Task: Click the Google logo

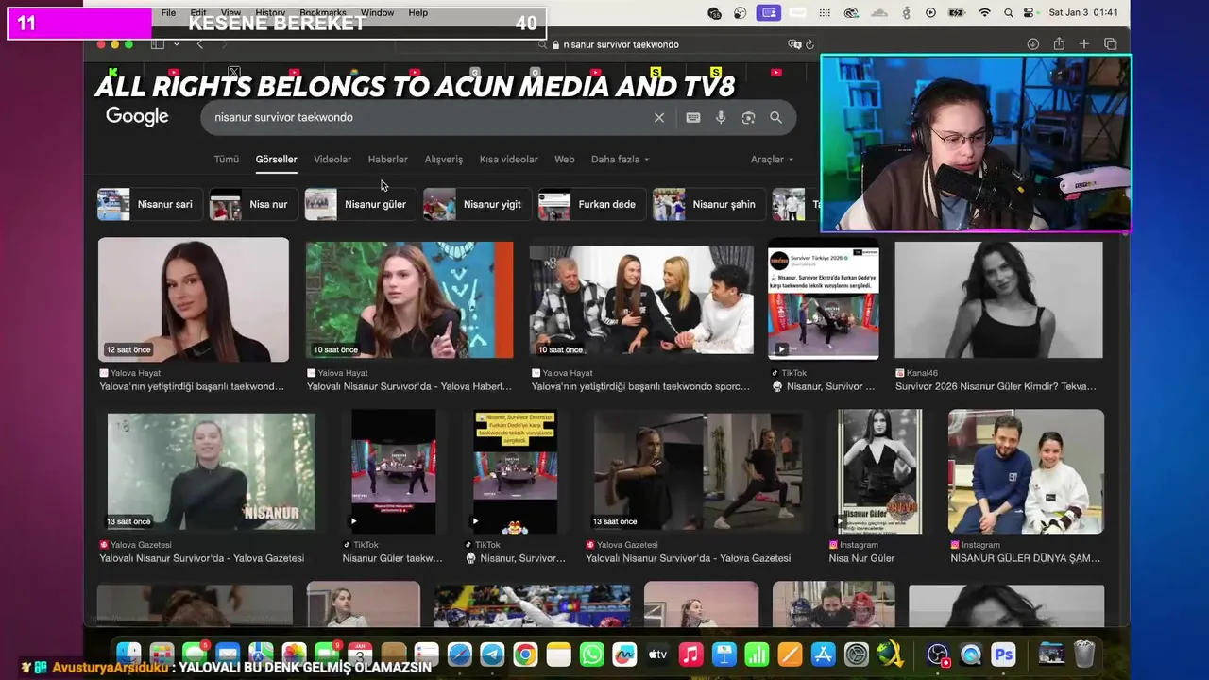Action: click(x=137, y=116)
